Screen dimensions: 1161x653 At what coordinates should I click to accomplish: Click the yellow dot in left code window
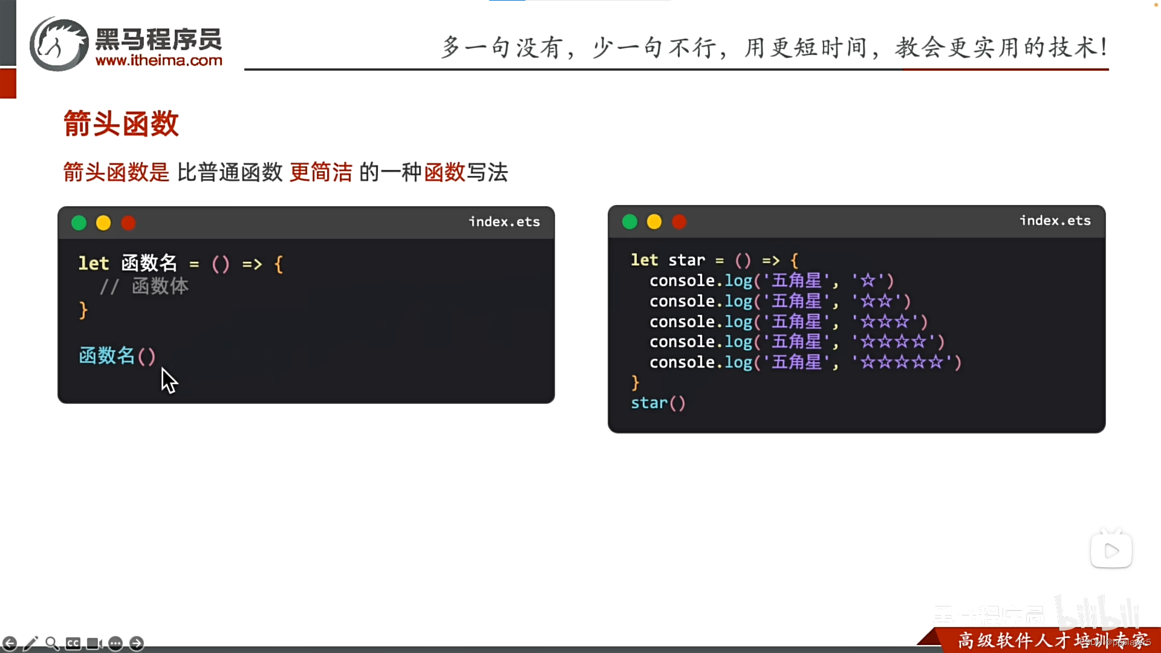coord(103,223)
